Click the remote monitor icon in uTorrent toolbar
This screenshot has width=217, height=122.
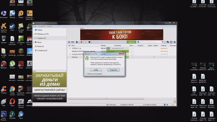[171, 42]
